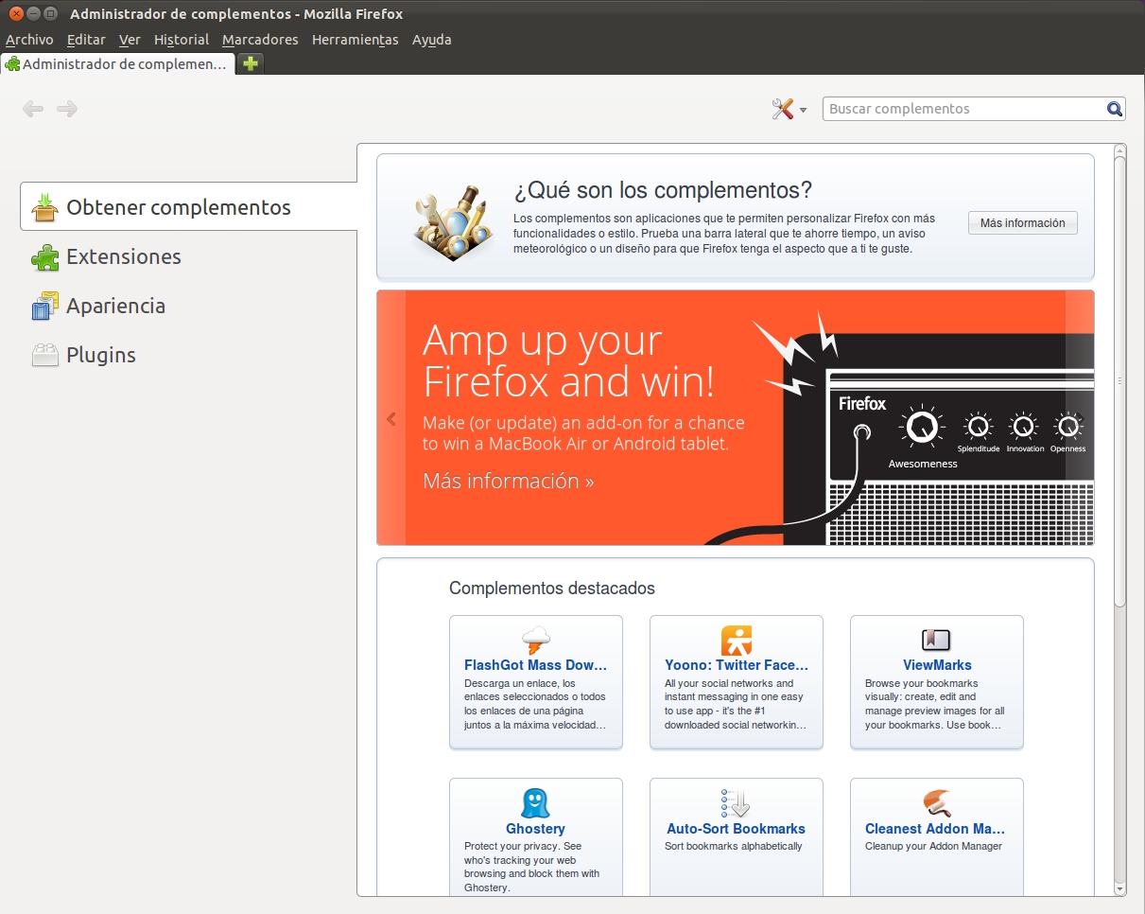The height and width of the screenshot is (914, 1145).
Task: Click the Ghostery 'Protect your privacy' description
Action: pyautogui.click(x=532, y=867)
